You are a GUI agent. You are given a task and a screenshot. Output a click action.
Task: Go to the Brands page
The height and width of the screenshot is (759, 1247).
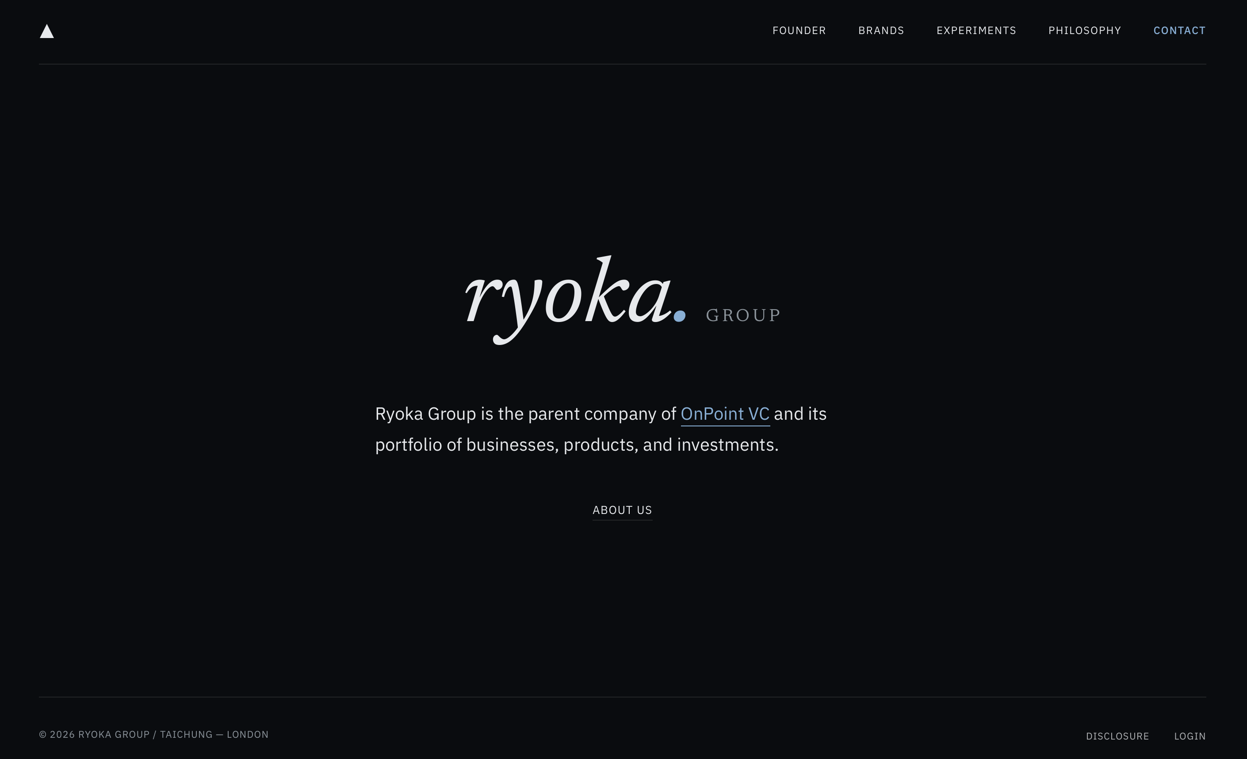point(881,31)
